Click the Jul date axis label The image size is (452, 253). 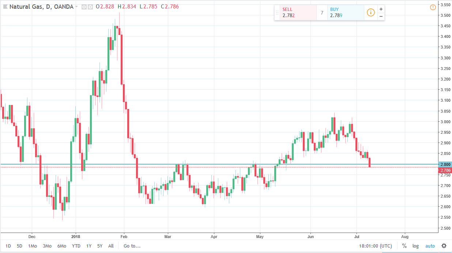point(357,236)
